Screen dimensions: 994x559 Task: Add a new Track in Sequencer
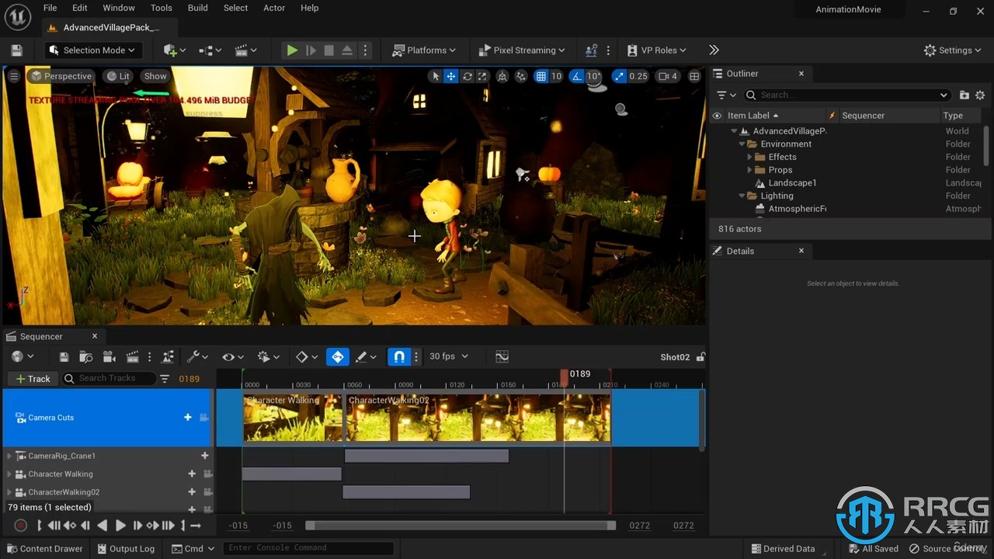(x=32, y=378)
